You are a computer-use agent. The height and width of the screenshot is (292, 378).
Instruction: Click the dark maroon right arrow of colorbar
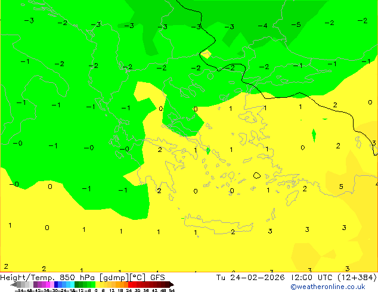[172, 284]
